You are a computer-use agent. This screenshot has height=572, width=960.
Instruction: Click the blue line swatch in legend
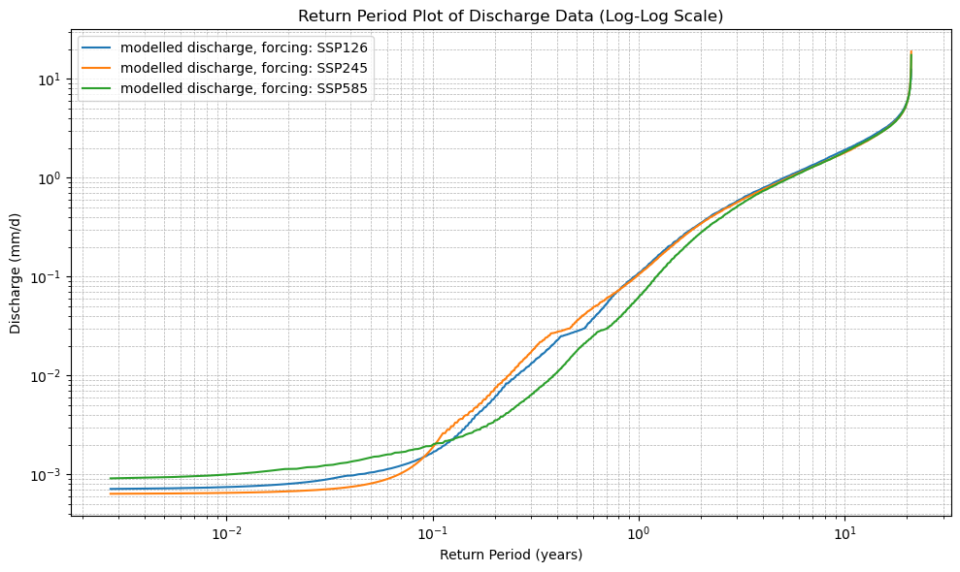pos(98,48)
